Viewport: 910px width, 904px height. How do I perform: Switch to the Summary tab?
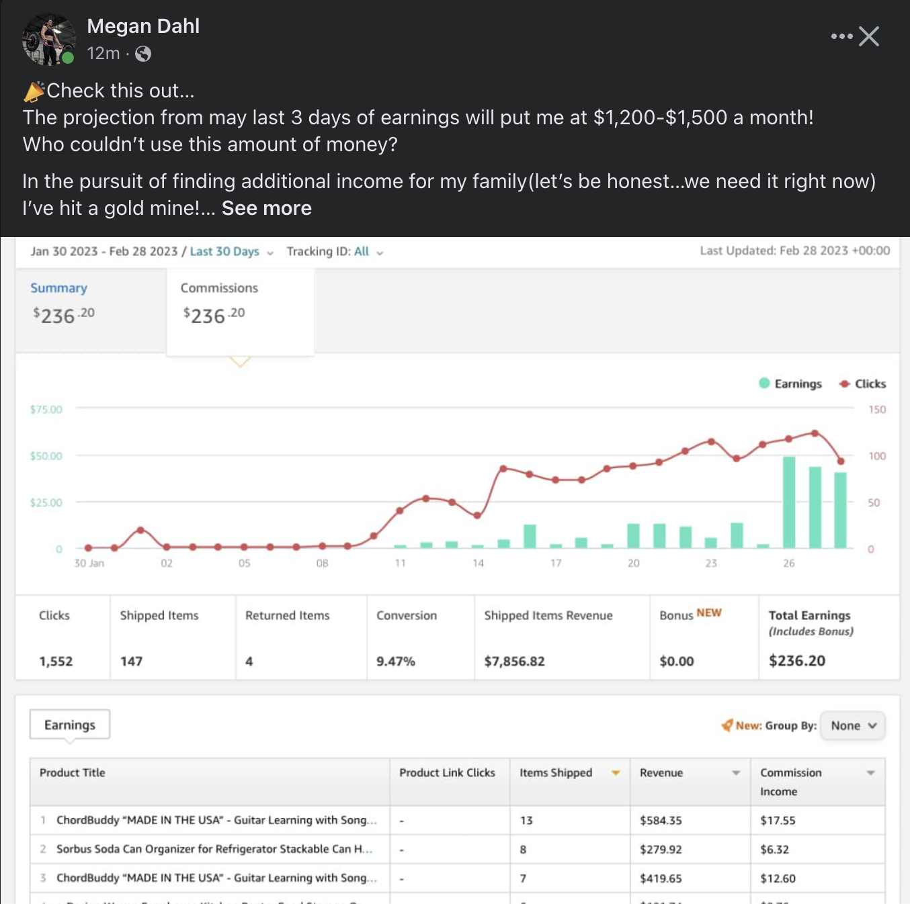coord(59,288)
